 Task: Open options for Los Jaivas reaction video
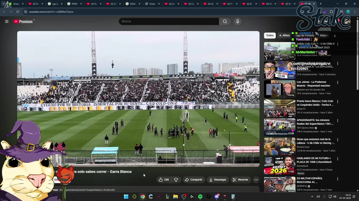tap(338, 83)
